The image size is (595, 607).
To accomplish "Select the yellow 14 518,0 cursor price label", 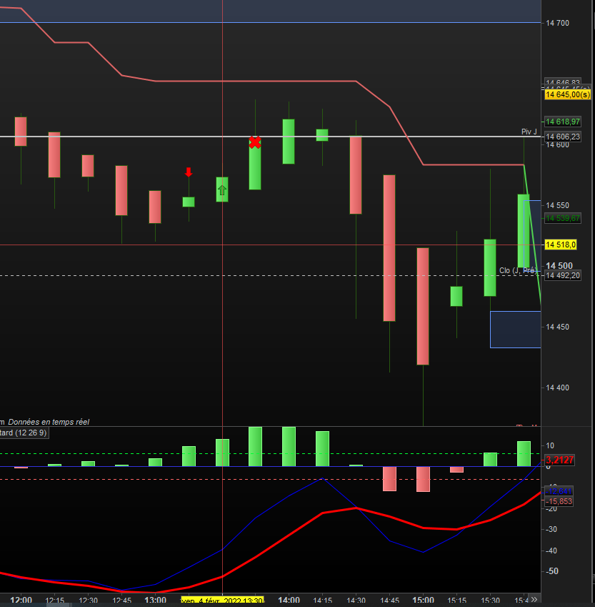I will pyautogui.click(x=561, y=245).
